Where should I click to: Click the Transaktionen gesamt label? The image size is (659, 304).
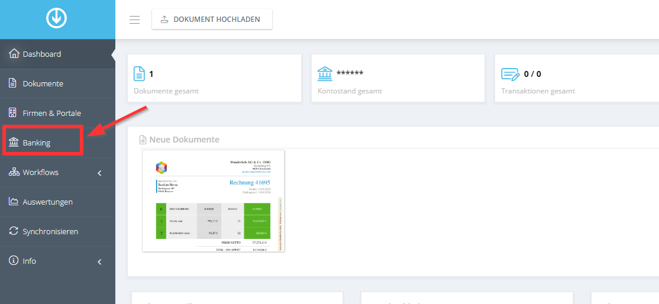point(538,91)
